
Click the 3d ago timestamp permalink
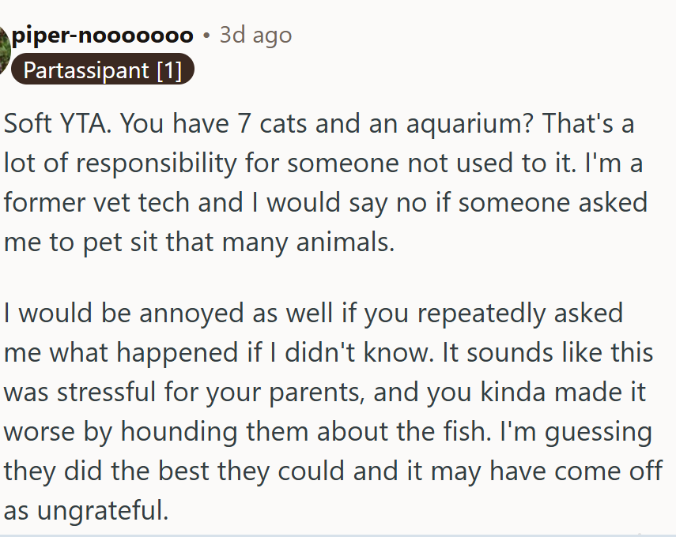tap(255, 35)
